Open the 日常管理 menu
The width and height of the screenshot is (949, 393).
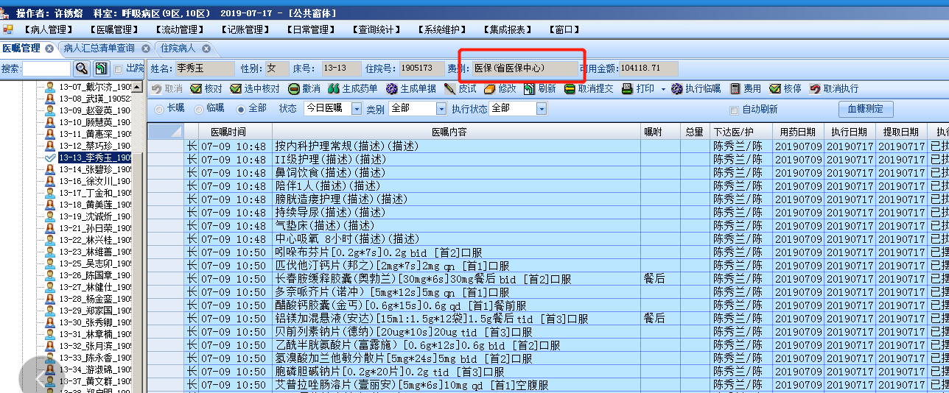pyautogui.click(x=310, y=29)
